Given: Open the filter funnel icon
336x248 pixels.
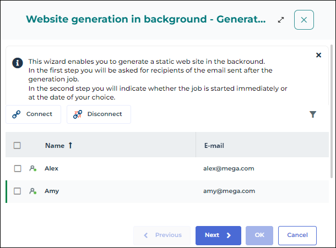Looking at the screenshot, I should (313, 114).
